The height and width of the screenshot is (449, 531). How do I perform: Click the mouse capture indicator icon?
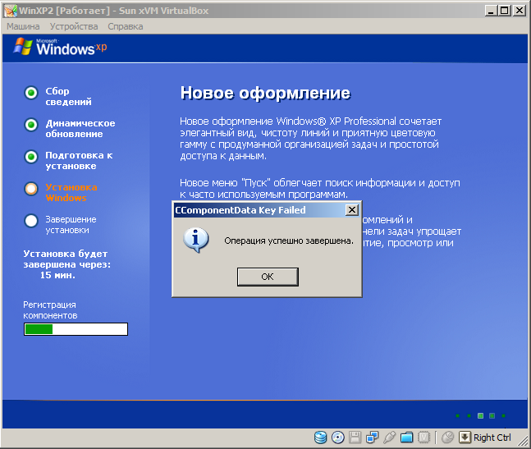(x=447, y=438)
